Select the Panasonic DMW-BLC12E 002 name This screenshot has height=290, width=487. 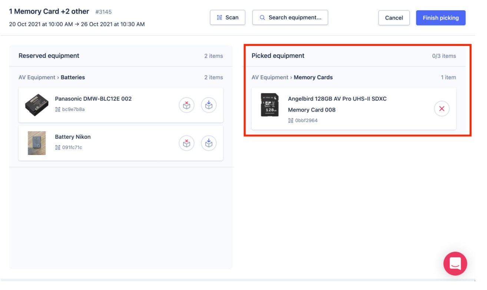93,99
